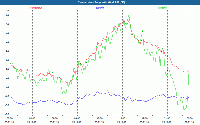200x125 pixels.
Task: Click the 3,0 value on the temperature axis
Action: point(8,33)
